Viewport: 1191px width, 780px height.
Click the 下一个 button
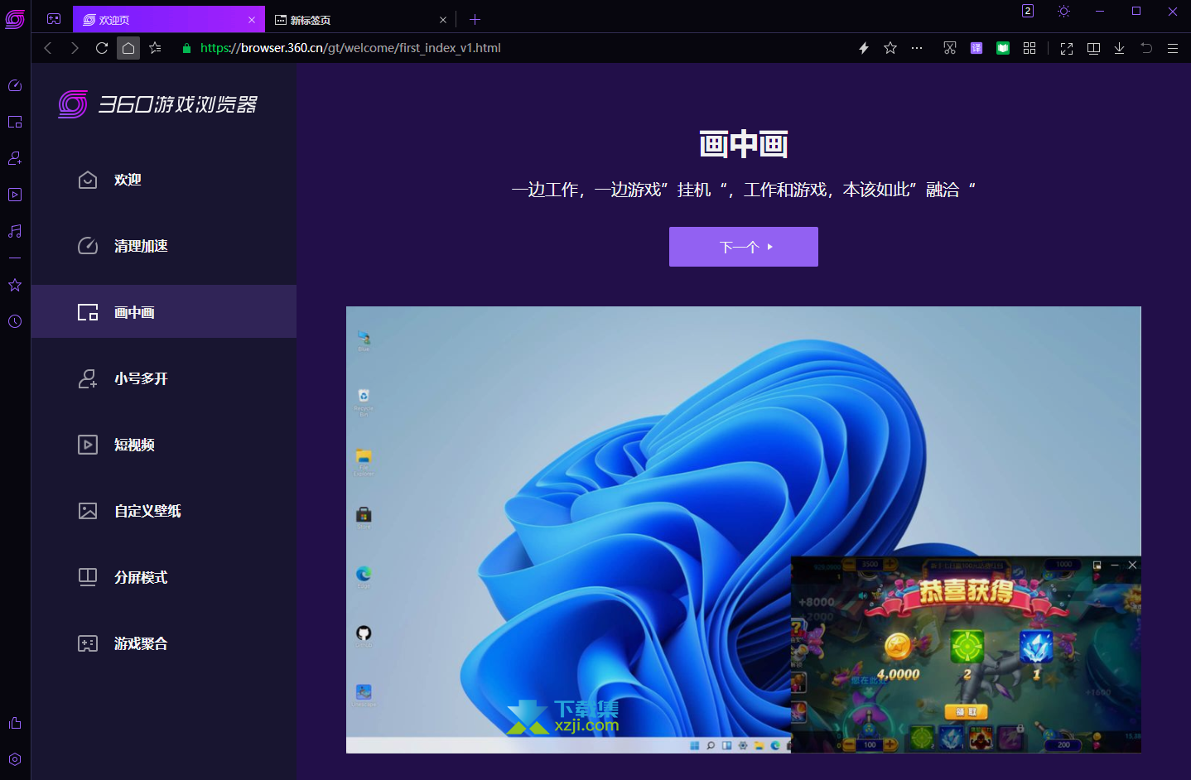click(x=744, y=247)
